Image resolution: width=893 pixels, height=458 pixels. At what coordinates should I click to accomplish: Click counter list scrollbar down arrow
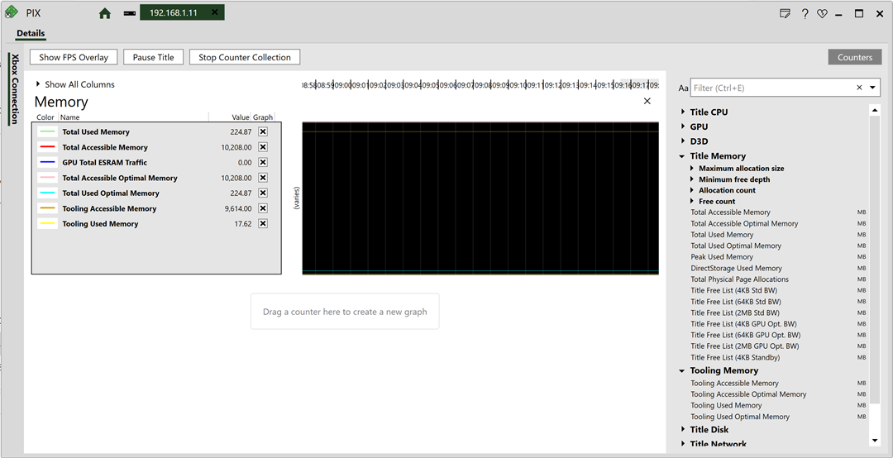coord(876,441)
